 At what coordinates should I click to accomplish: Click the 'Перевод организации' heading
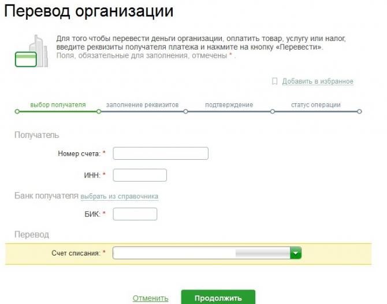click(x=89, y=12)
